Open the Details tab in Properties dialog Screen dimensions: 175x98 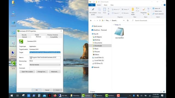click(37, 35)
